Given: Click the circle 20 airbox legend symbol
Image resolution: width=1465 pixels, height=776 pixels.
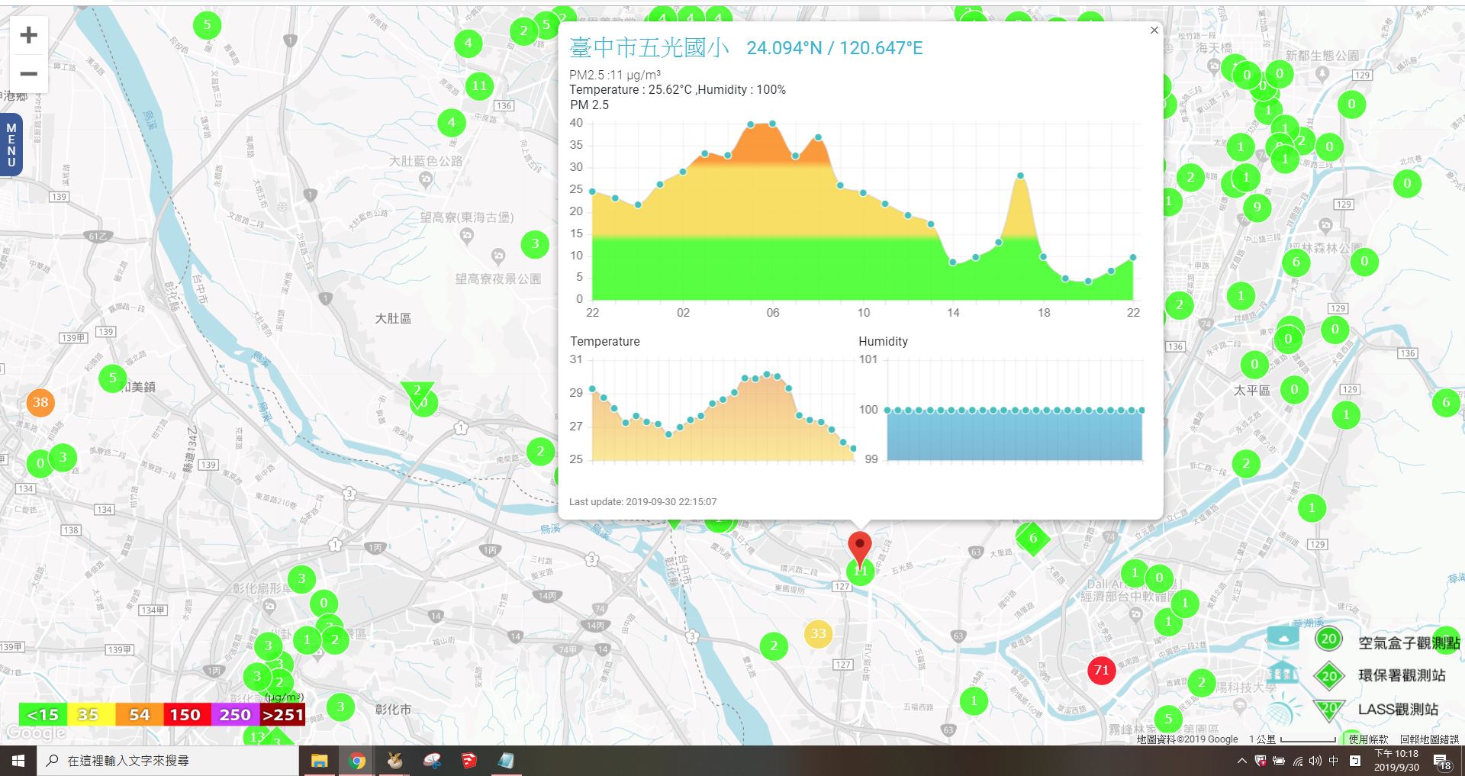Looking at the screenshot, I should click(x=1328, y=639).
